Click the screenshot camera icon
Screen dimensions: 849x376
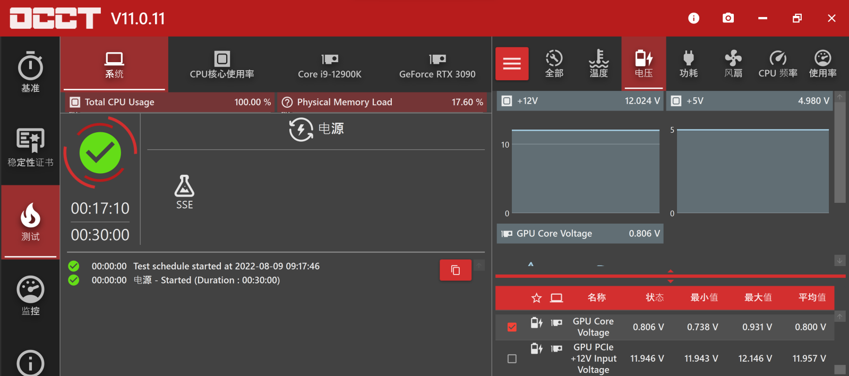click(728, 18)
